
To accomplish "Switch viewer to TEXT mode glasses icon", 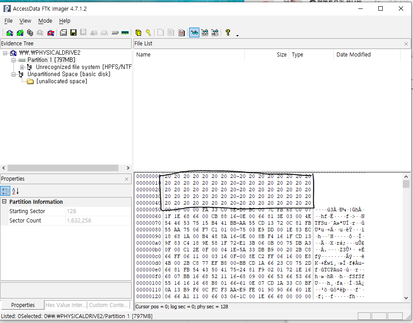I will click(x=205, y=32).
